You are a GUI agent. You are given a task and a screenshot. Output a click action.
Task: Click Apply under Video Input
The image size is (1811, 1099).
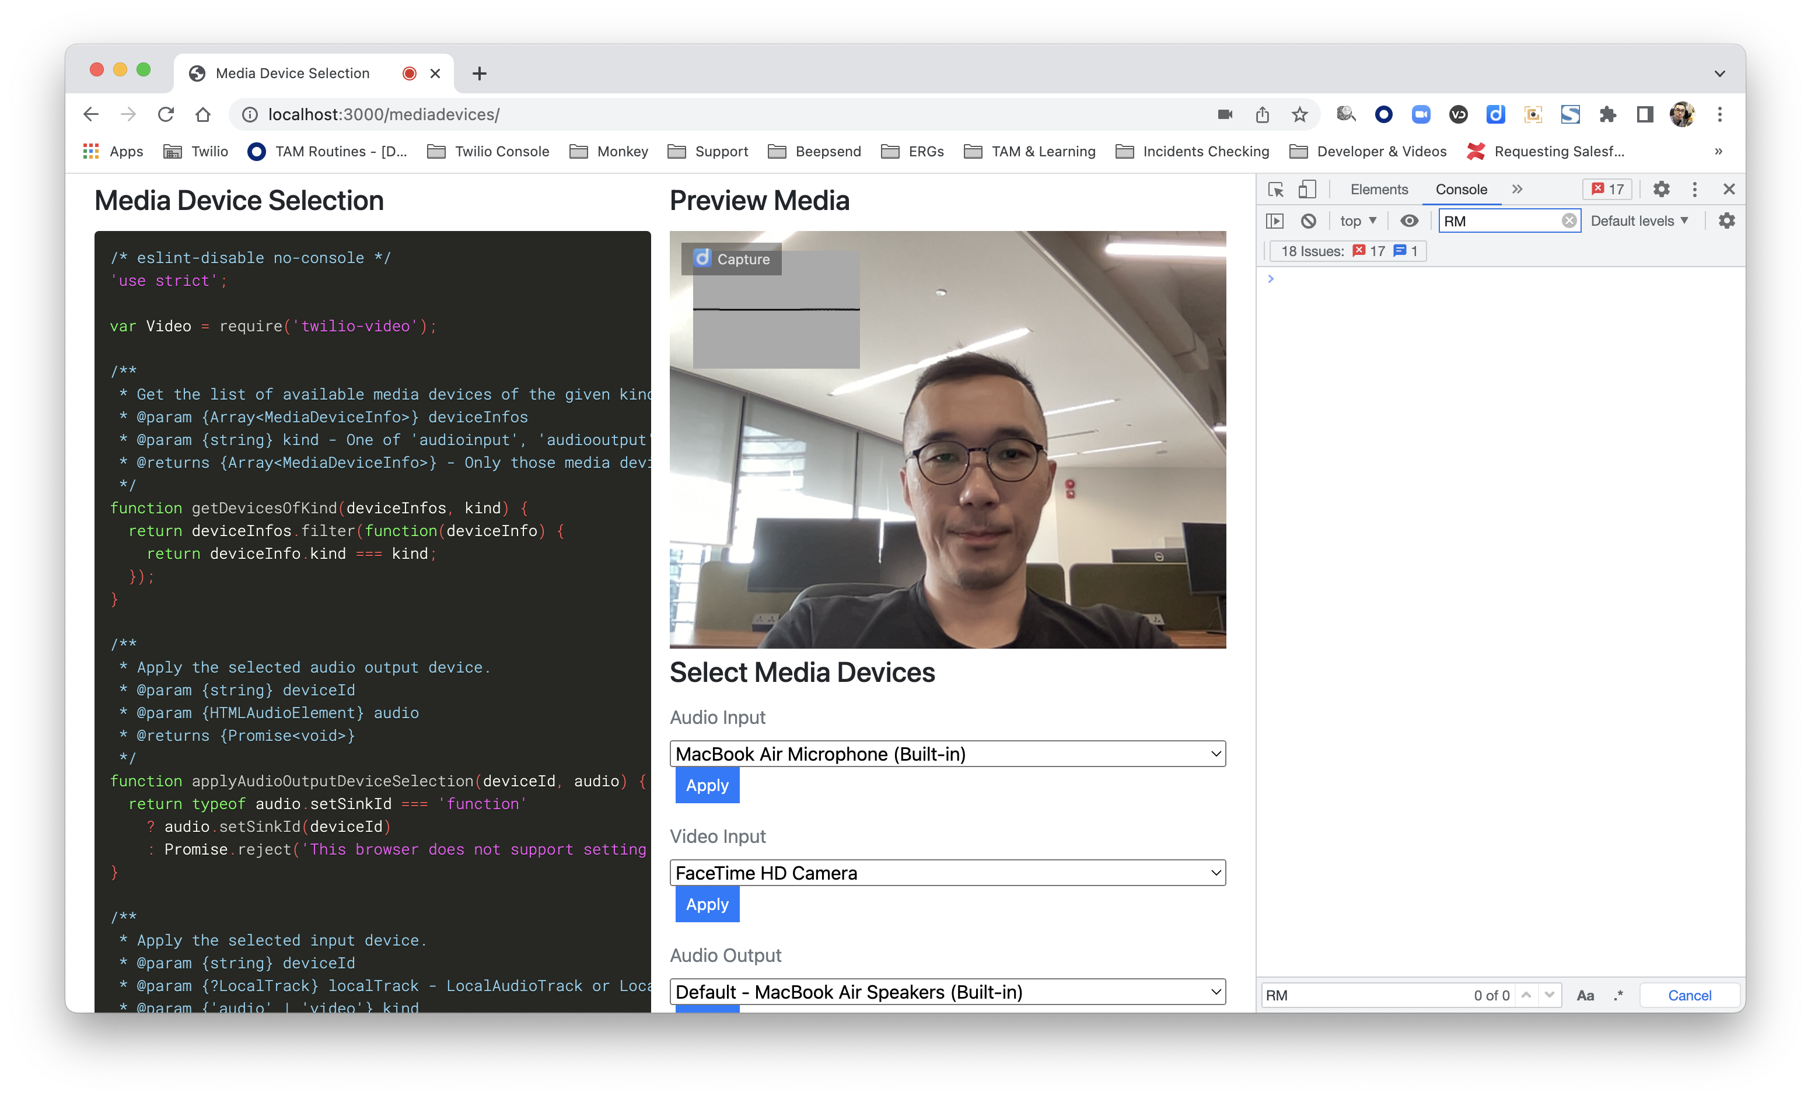707,904
